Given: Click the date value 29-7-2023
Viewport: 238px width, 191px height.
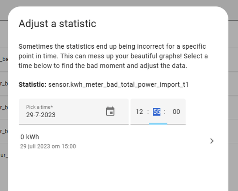Looking at the screenshot, I should (x=41, y=115).
